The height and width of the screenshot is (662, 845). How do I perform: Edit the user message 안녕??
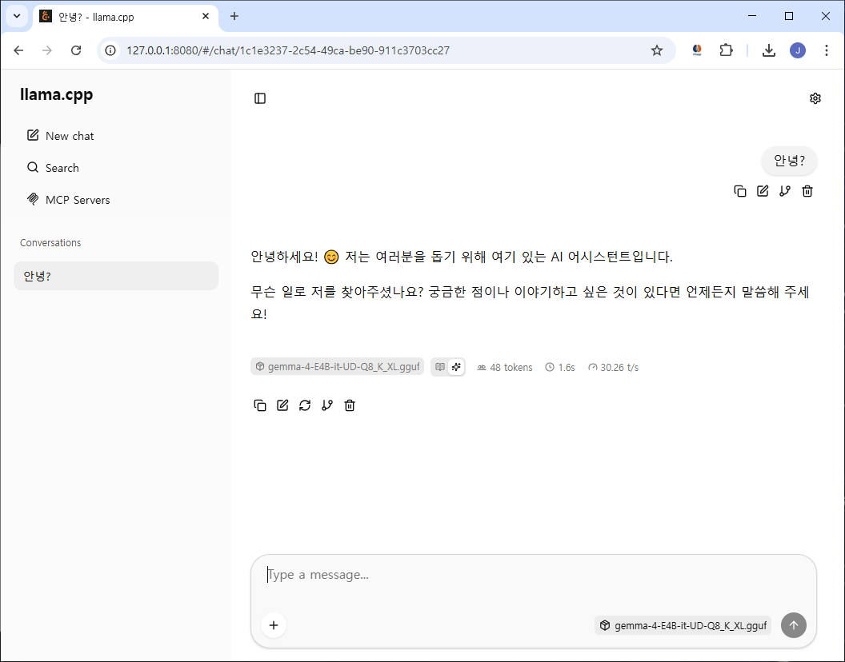coord(763,190)
